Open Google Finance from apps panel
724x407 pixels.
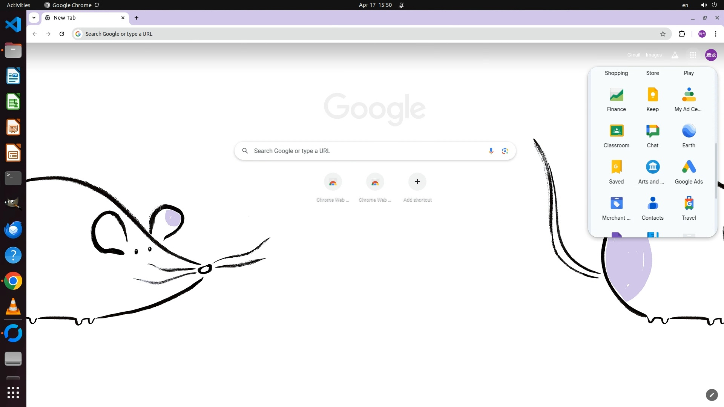(616, 99)
